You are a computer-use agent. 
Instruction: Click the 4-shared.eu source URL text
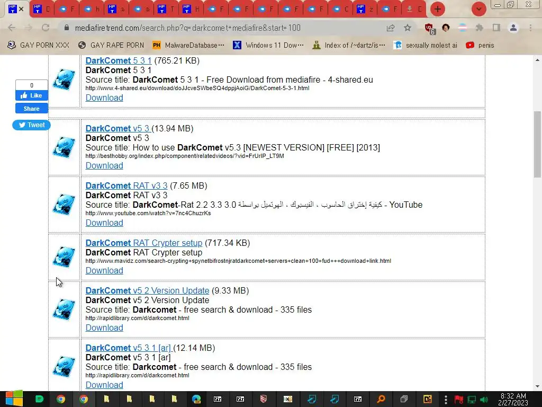tap(197, 89)
